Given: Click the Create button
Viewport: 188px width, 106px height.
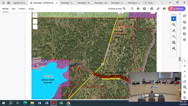Looking at the screenshot, I should click(149, 3).
